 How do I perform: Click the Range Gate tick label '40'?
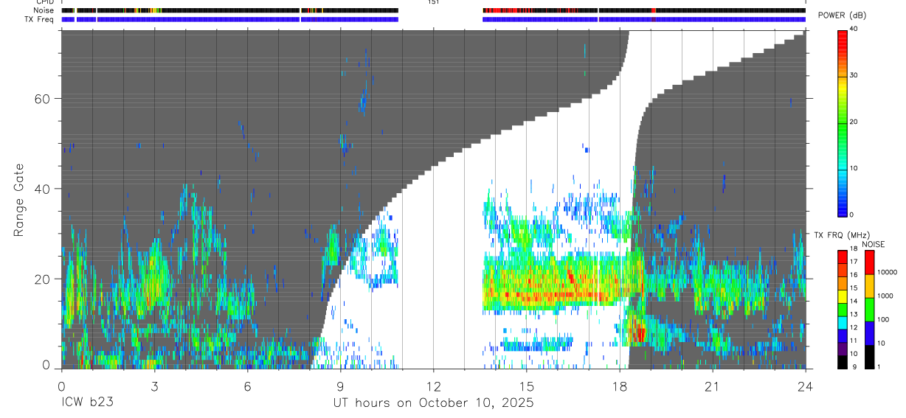pyautogui.click(x=43, y=189)
